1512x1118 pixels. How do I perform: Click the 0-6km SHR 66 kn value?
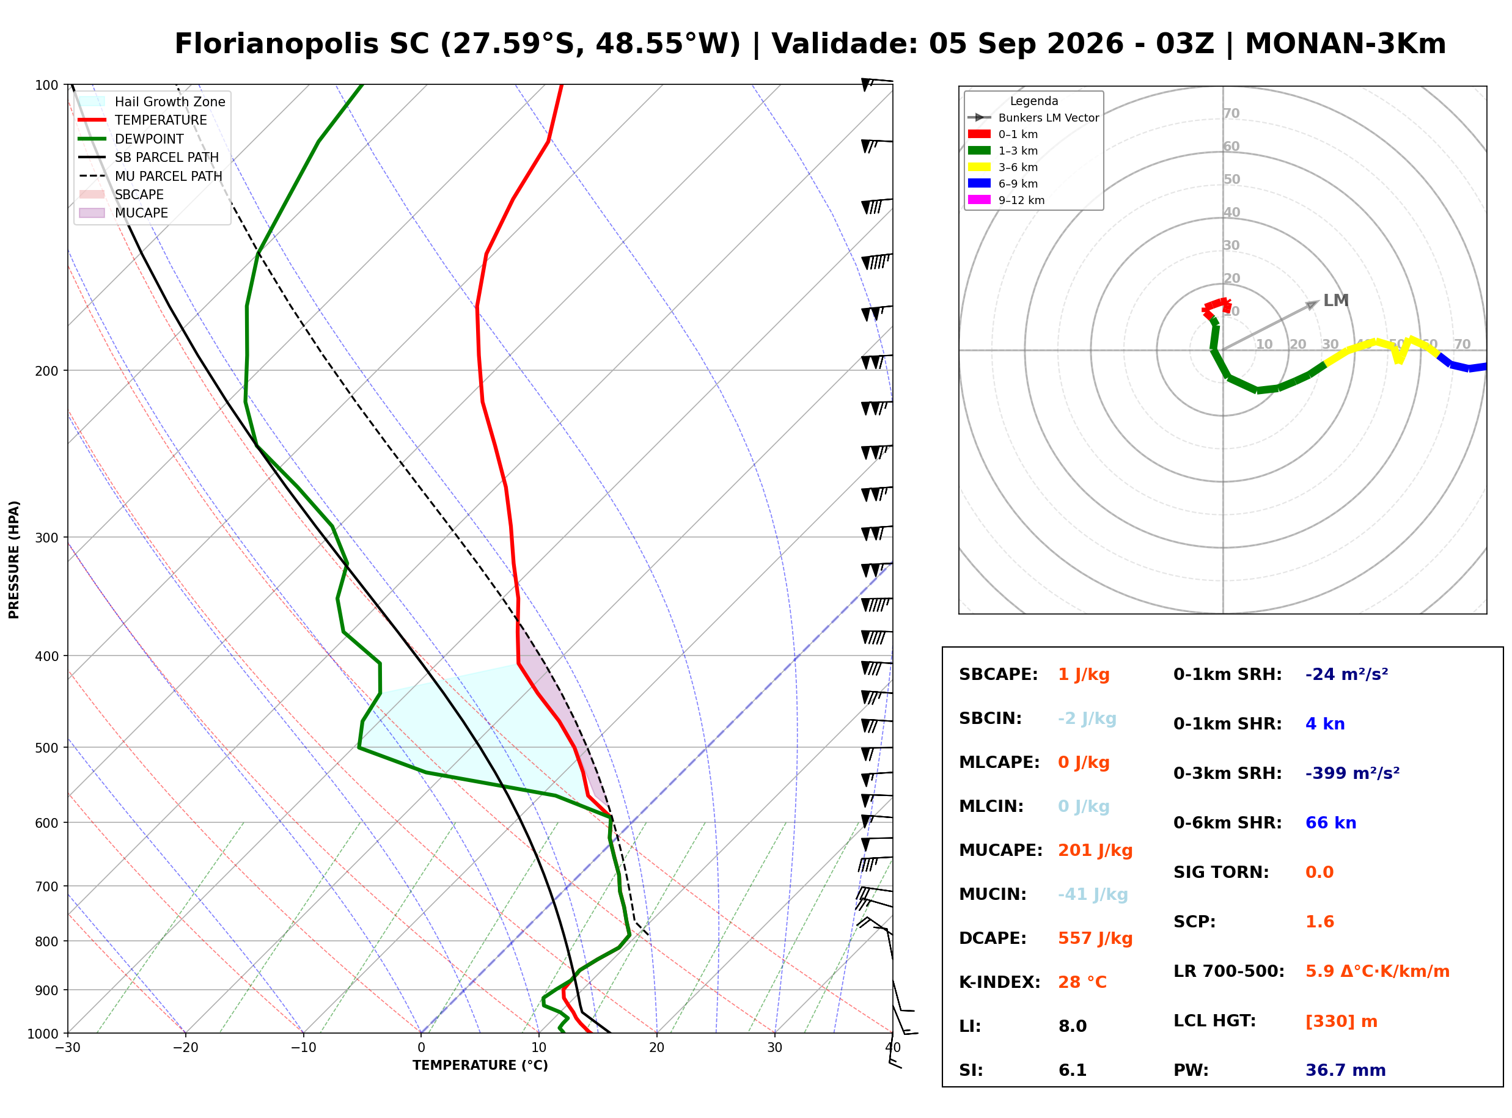[1330, 823]
